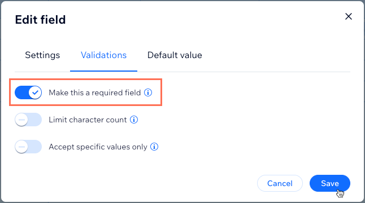
Task: Enable the Limit character count toggle
Action: pyautogui.click(x=28, y=120)
